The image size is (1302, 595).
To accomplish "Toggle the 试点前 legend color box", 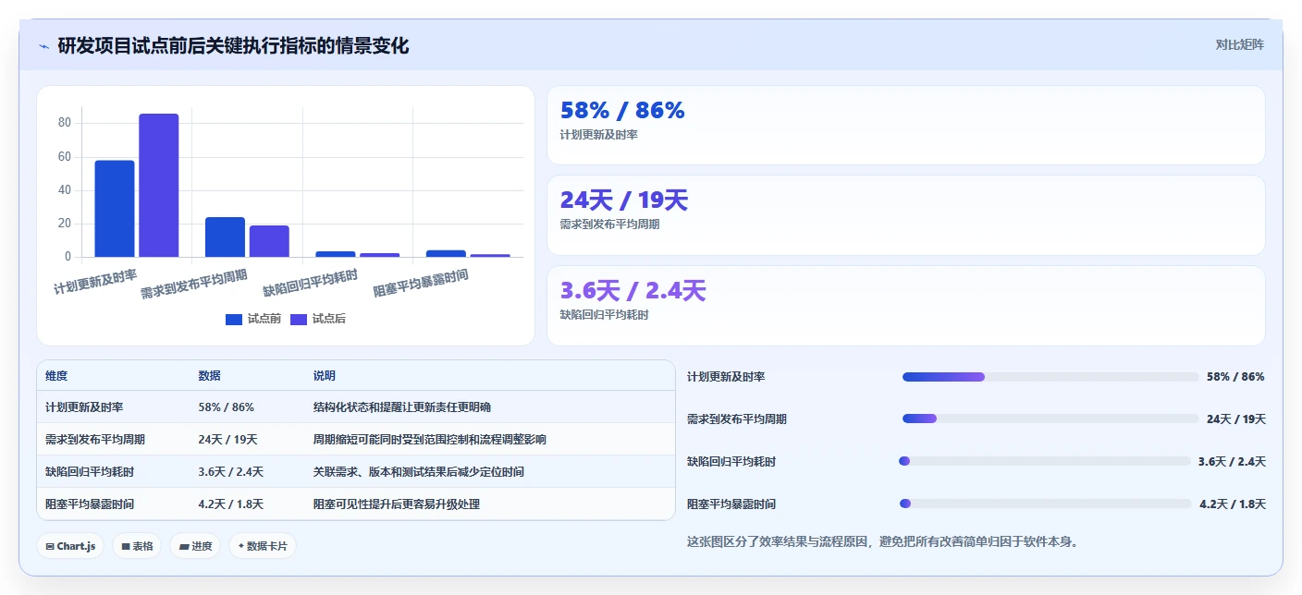I will 234,319.
